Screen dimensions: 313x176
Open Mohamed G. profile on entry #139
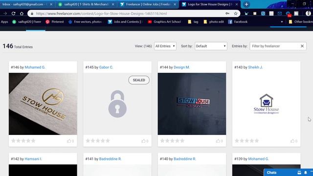pyautogui.click(x=258, y=159)
